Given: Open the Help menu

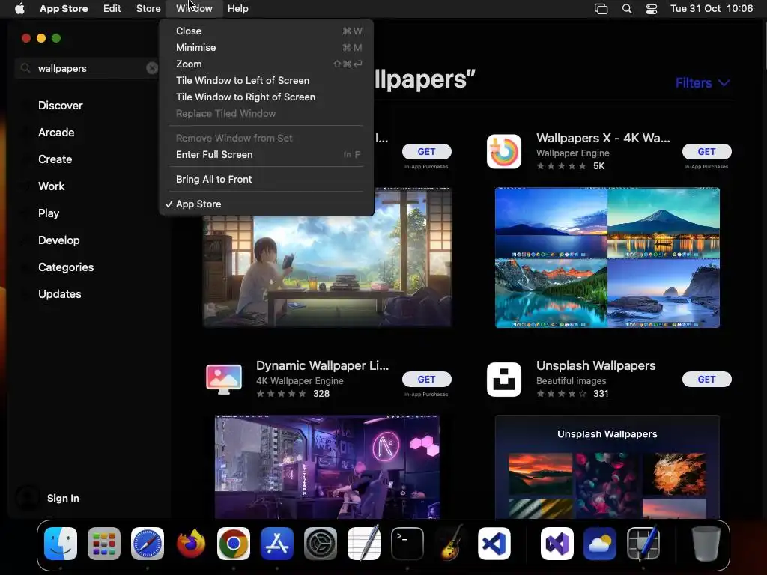Looking at the screenshot, I should click(x=237, y=8).
